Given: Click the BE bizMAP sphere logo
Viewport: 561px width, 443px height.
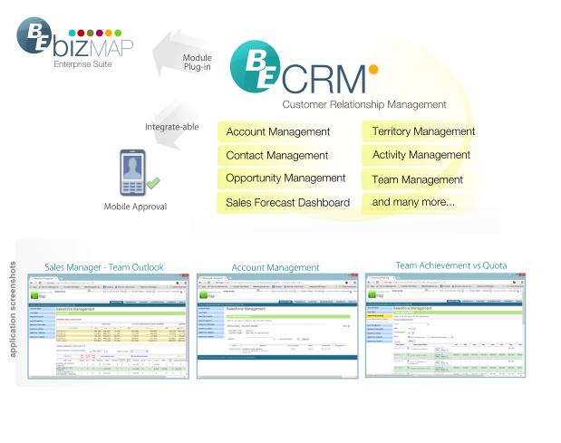Looking at the screenshot, I should tap(34, 35).
